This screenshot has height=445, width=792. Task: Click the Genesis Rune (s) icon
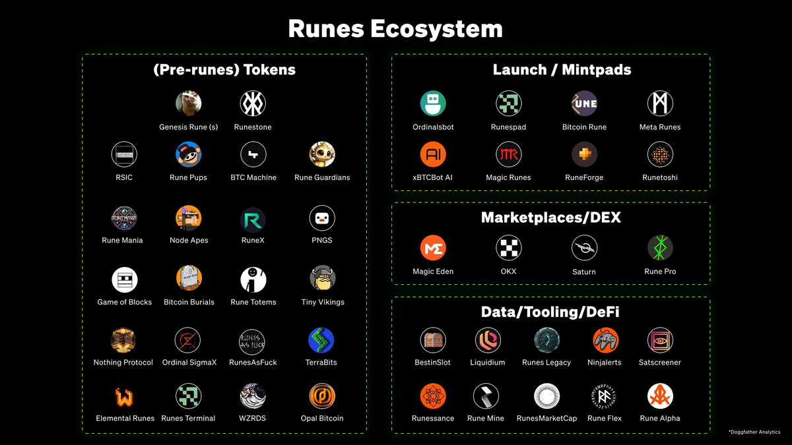pos(189,104)
